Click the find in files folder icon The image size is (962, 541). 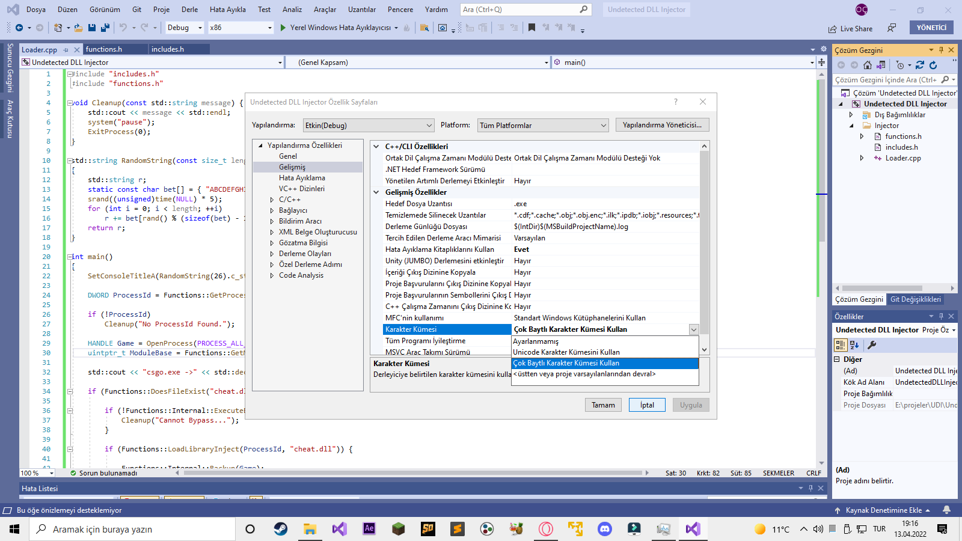424,28
